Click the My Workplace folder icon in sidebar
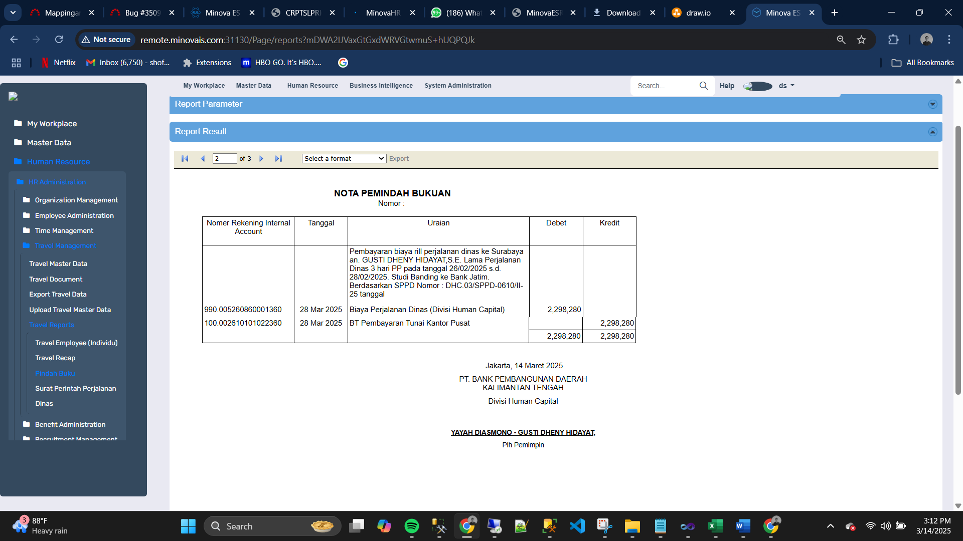The image size is (963, 541). coord(18,123)
